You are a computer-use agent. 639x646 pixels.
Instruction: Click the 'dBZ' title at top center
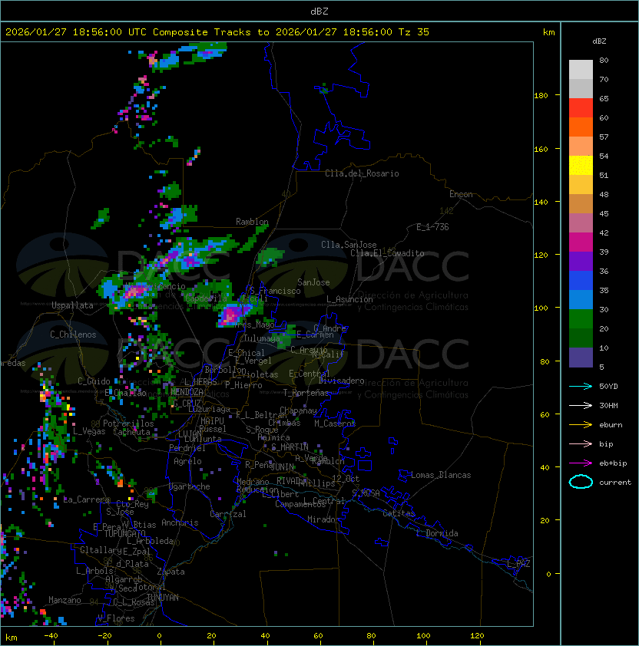[x=319, y=11]
